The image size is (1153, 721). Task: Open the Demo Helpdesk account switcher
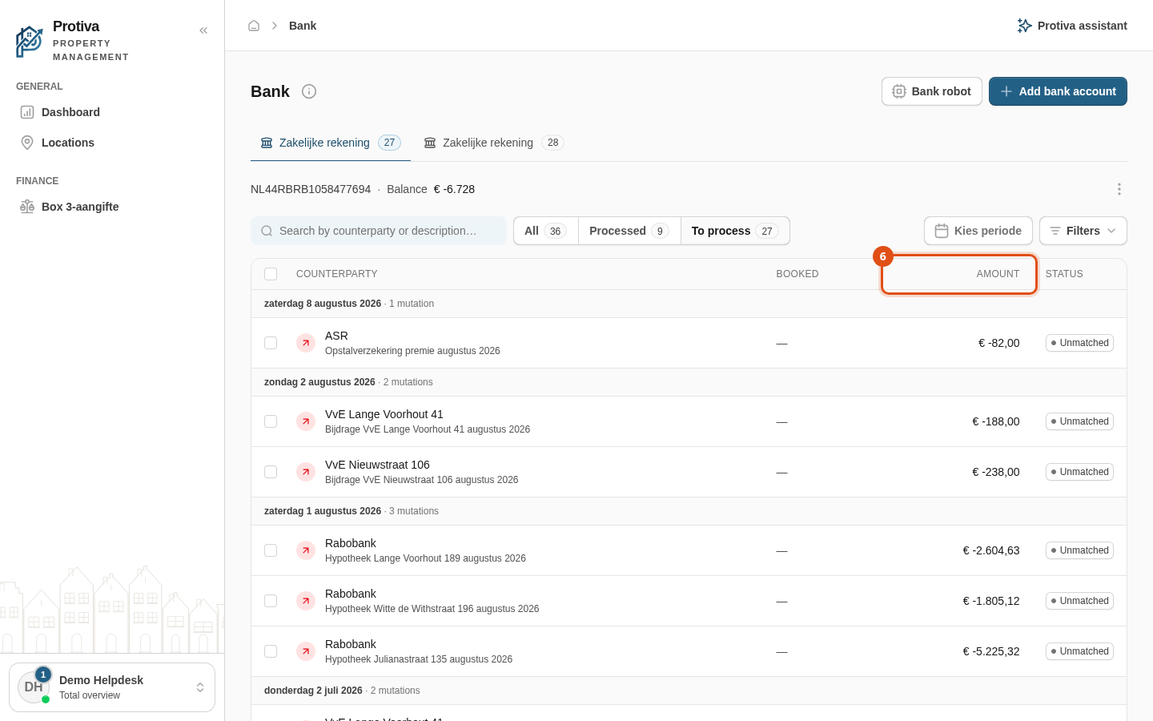tap(112, 687)
